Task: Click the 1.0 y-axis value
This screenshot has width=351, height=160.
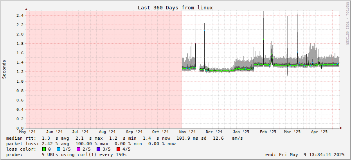Action: click(x=20, y=82)
